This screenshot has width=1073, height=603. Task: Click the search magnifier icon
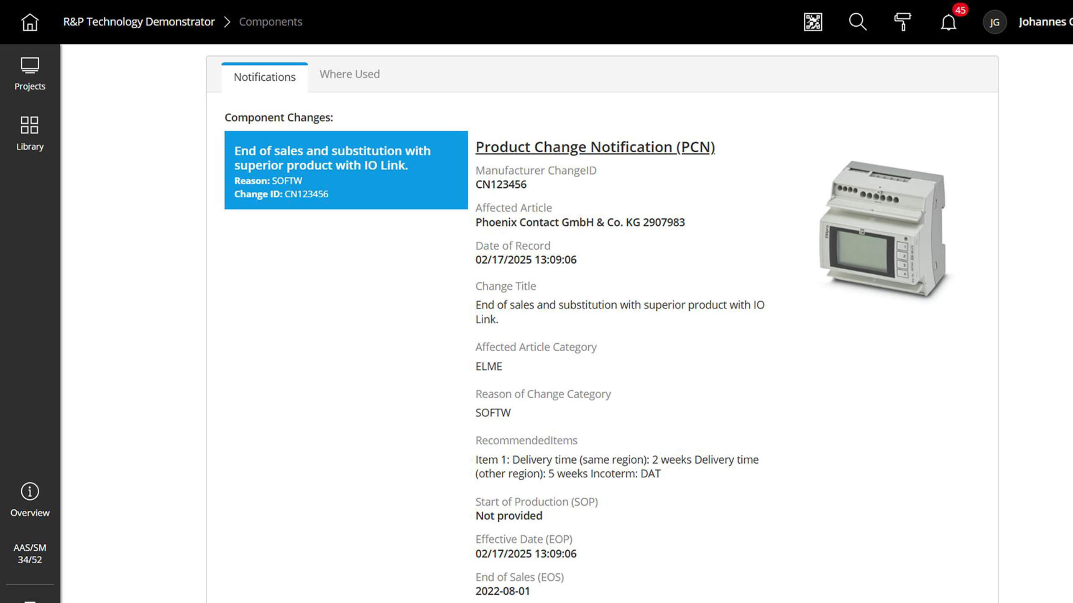pos(857,22)
